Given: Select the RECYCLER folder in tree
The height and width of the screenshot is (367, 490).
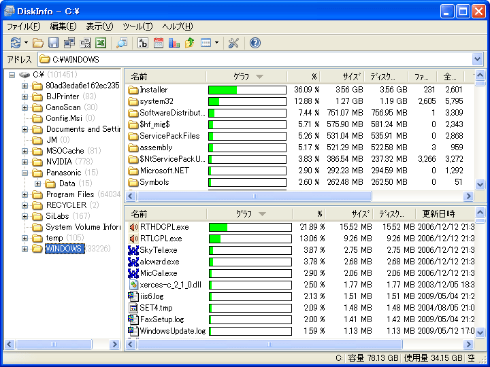Looking at the screenshot, I should coord(66,205).
